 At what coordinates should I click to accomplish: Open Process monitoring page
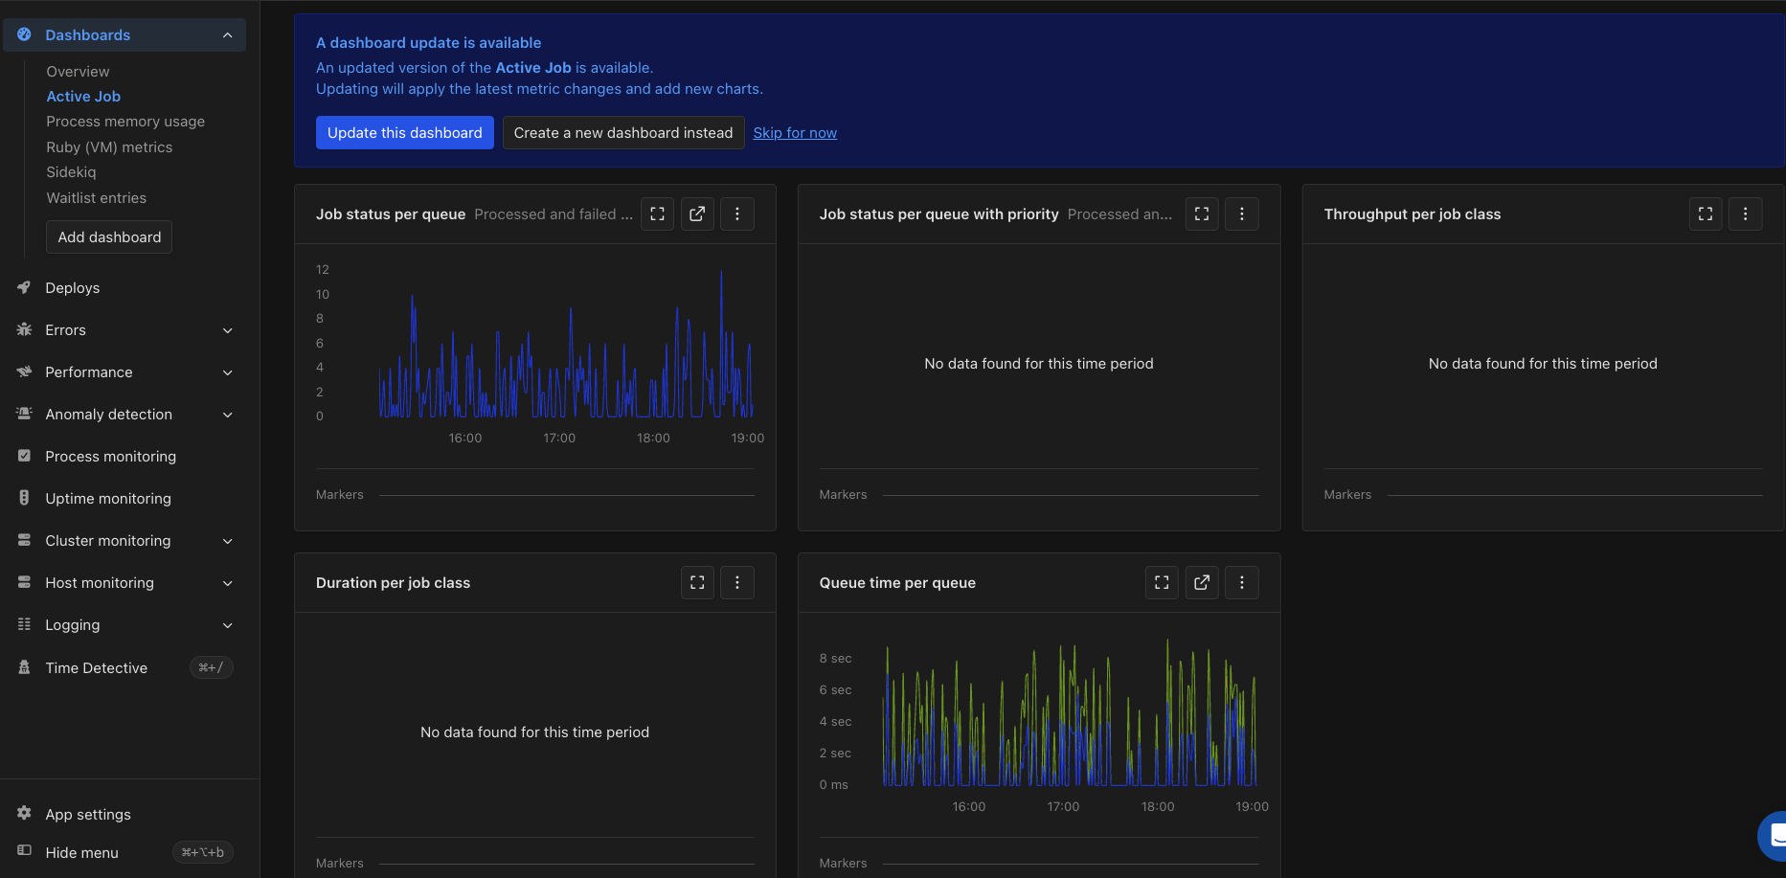pos(111,456)
